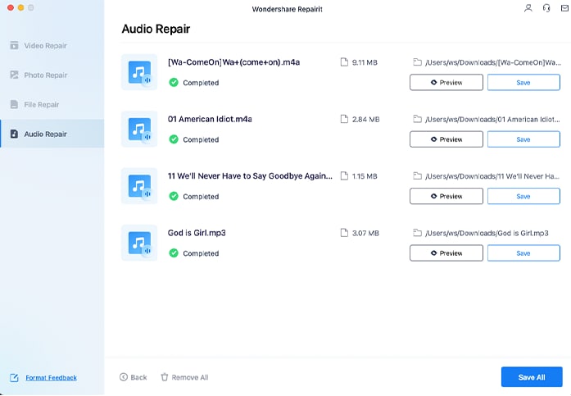Click the Photo Repair sidebar icon
Screen dimensions: 571x396
(14, 75)
